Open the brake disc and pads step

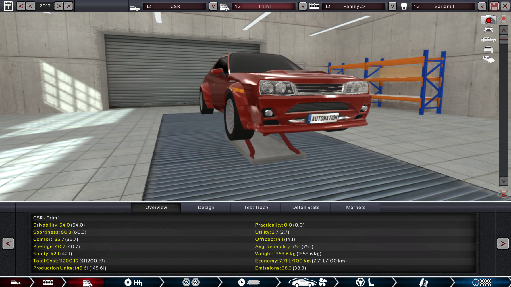pyautogui.click(x=249, y=282)
